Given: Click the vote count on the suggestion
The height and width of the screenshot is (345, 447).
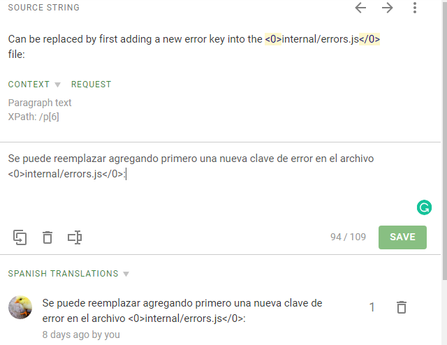Looking at the screenshot, I should point(372,307).
